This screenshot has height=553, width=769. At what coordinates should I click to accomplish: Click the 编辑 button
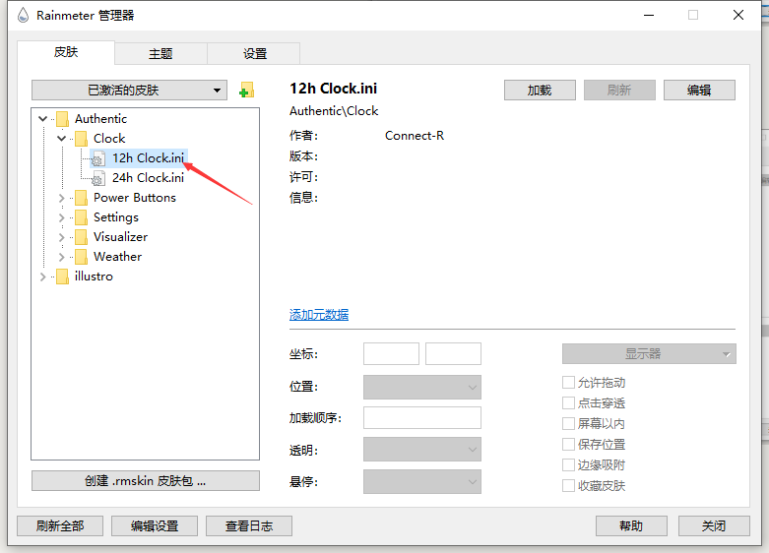click(x=699, y=91)
